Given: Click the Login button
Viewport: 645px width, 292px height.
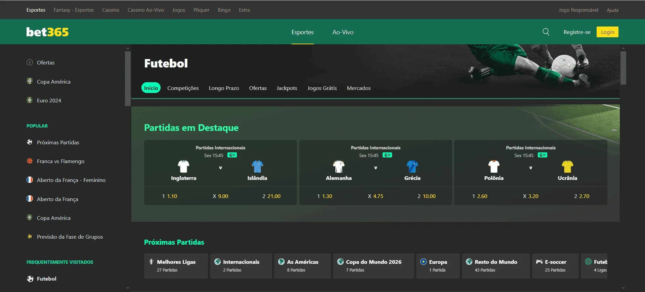Looking at the screenshot, I should tap(607, 32).
